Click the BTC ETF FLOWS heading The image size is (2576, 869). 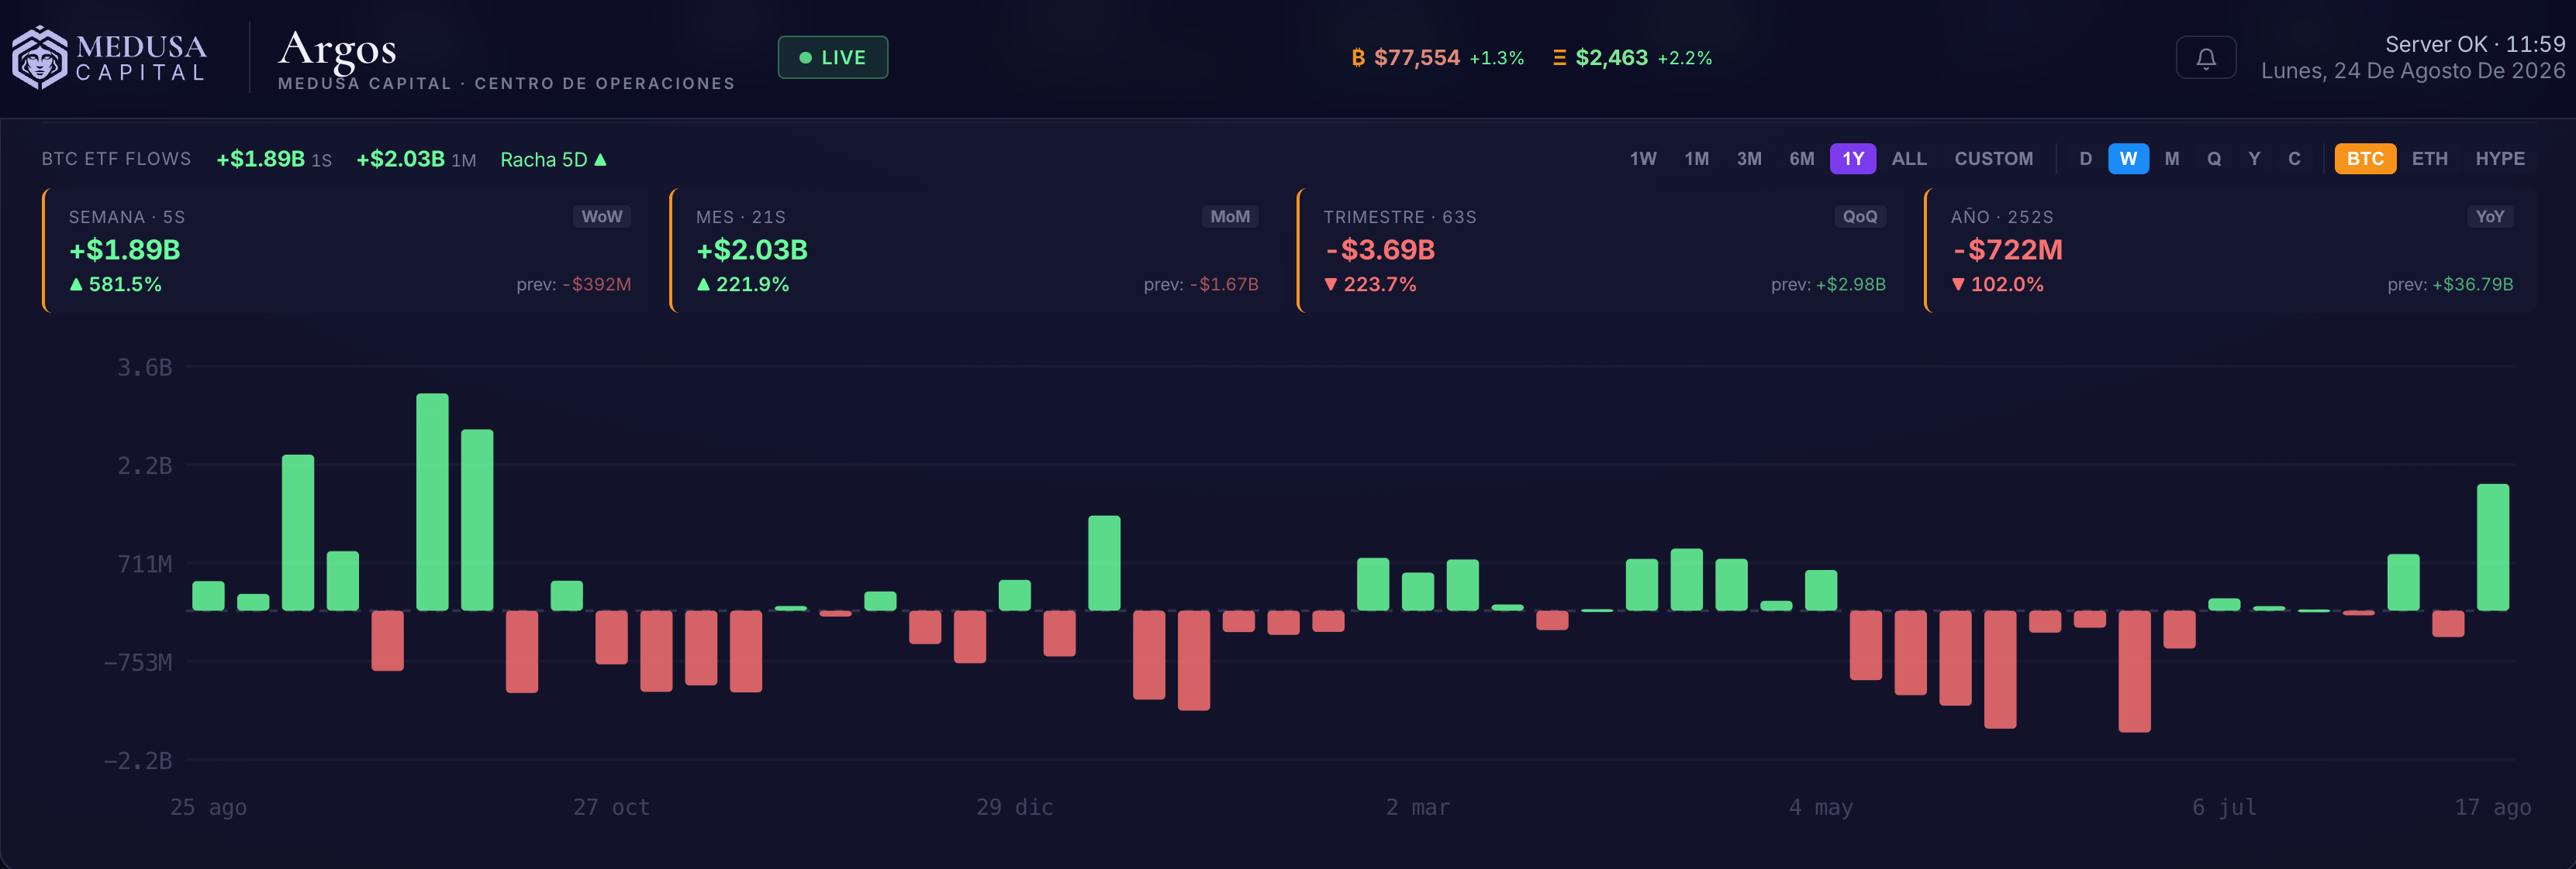point(116,159)
